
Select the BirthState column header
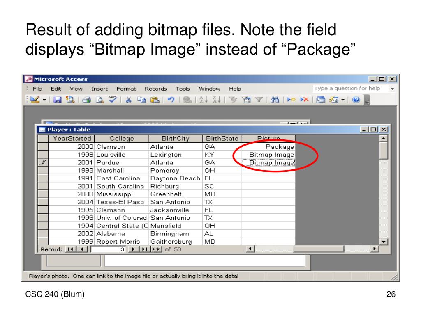[x=222, y=139]
